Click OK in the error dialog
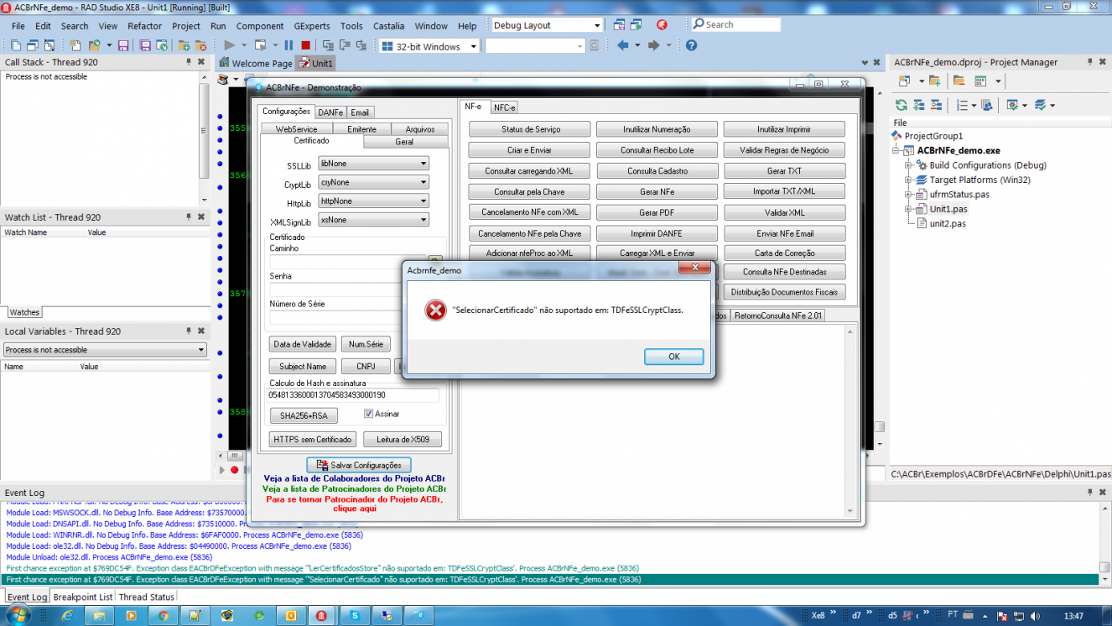The image size is (1112, 626). 673,357
